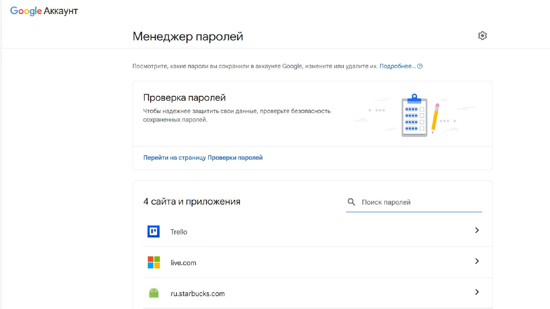This screenshot has height=309, width=550.
Task: Click the Google logo
Action: click(26, 11)
